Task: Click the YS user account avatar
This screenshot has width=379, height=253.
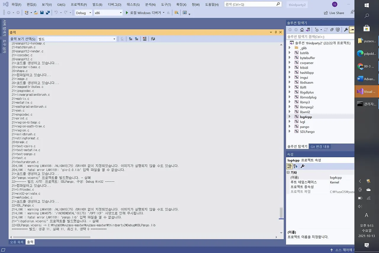Action: pyautogui.click(x=335, y=4)
